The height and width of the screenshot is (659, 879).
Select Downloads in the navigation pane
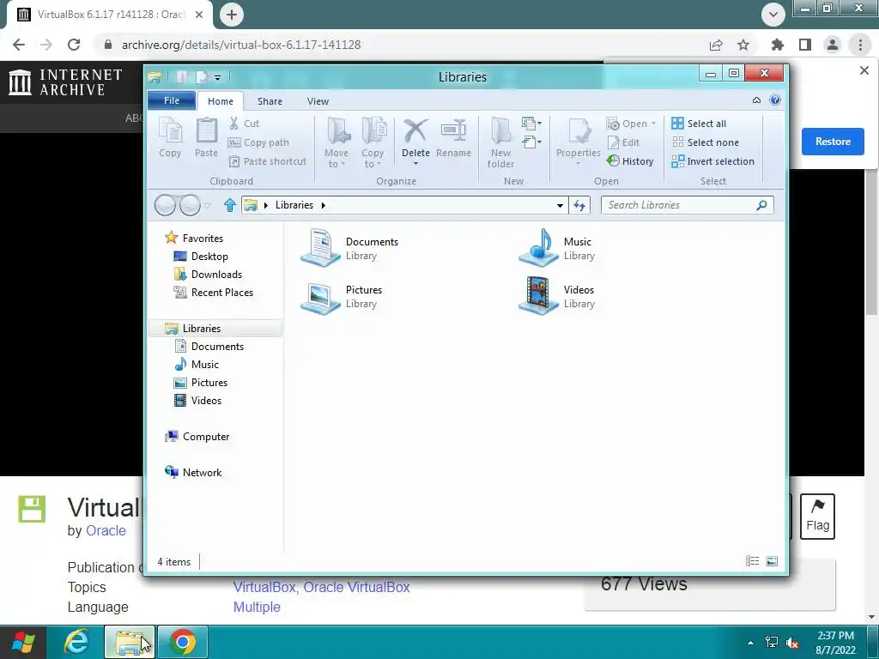click(208, 274)
